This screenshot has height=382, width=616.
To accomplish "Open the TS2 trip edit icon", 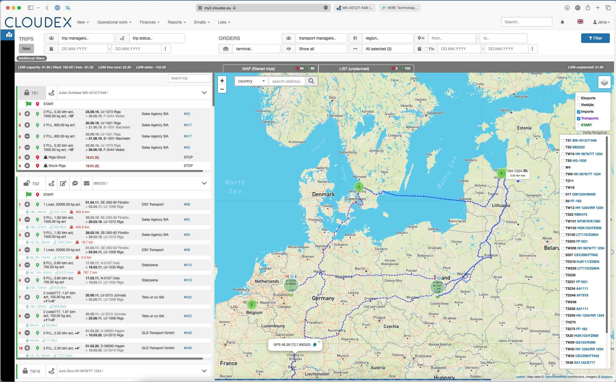I will (x=63, y=183).
